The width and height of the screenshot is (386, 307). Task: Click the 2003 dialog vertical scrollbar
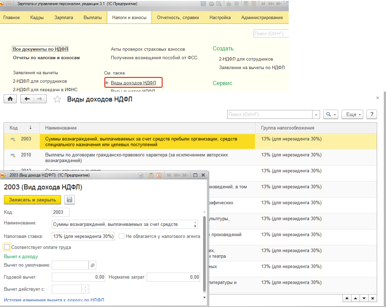click(204, 254)
